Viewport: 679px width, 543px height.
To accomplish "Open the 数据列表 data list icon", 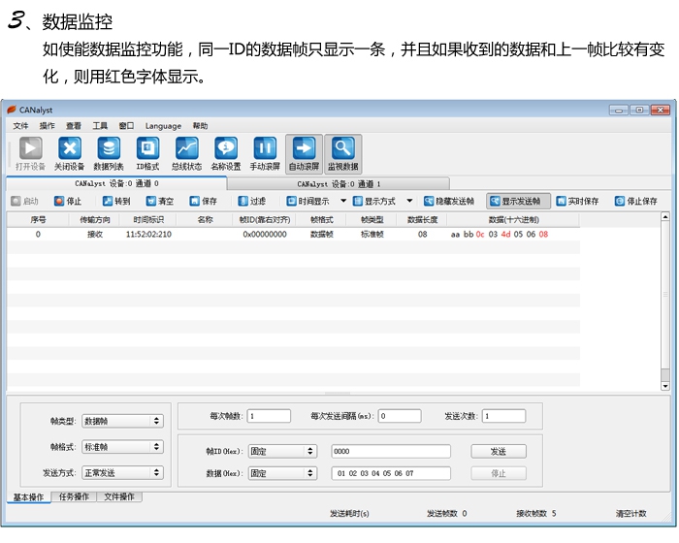I will click(108, 152).
